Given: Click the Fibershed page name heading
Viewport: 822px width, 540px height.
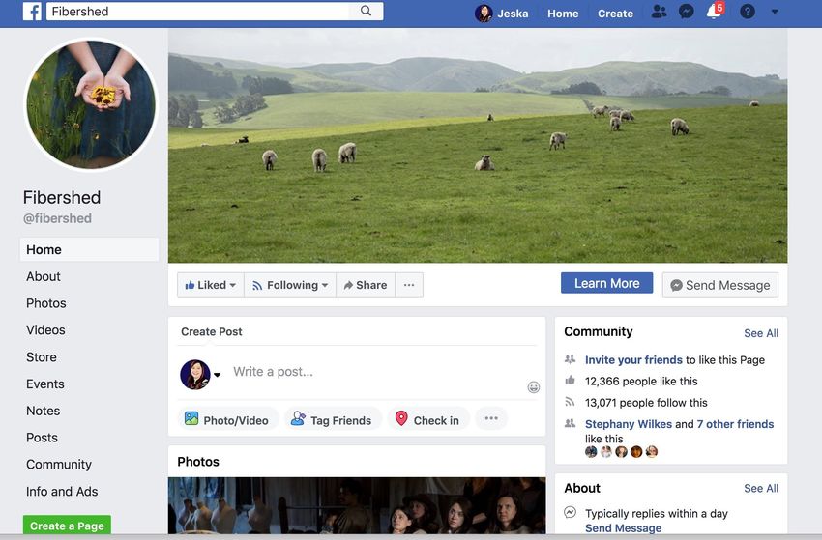Looking at the screenshot, I should pyautogui.click(x=62, y=197).
